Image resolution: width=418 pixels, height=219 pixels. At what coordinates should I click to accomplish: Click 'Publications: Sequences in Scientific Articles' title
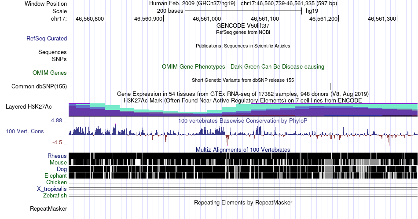(x=243, y=46)
